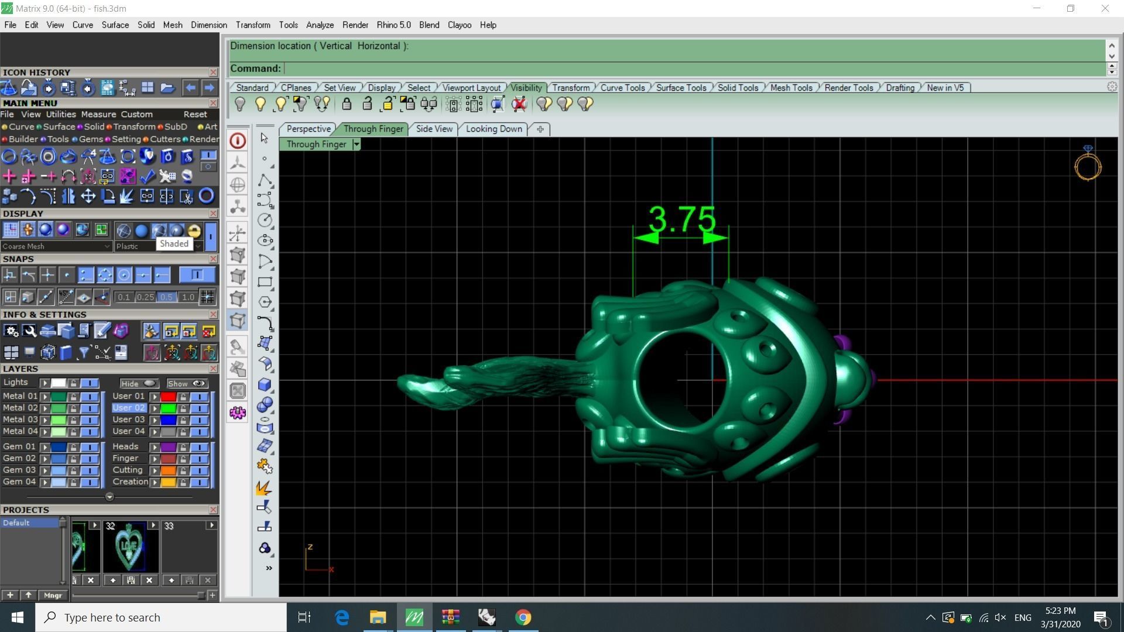Click the four-way move arrows icon in Main Menu
Image resolution: width=1124 pixels, height=632 pixels.
88,196
